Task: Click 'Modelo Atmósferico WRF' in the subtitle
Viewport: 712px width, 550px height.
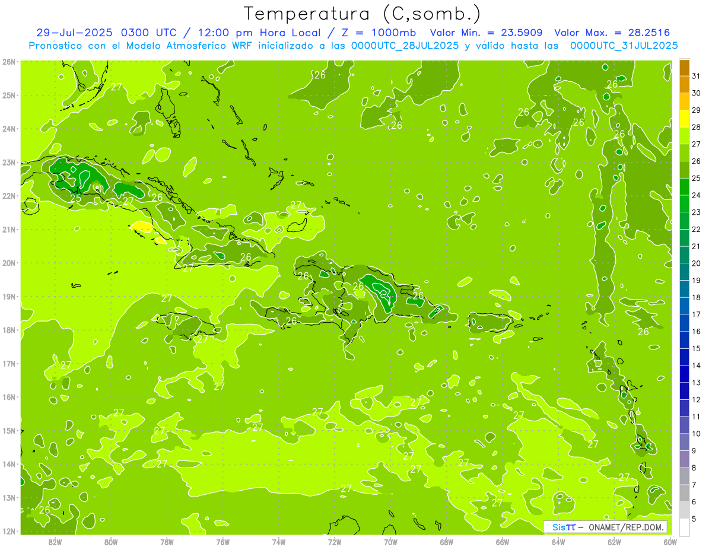Action: pos(188,45)
